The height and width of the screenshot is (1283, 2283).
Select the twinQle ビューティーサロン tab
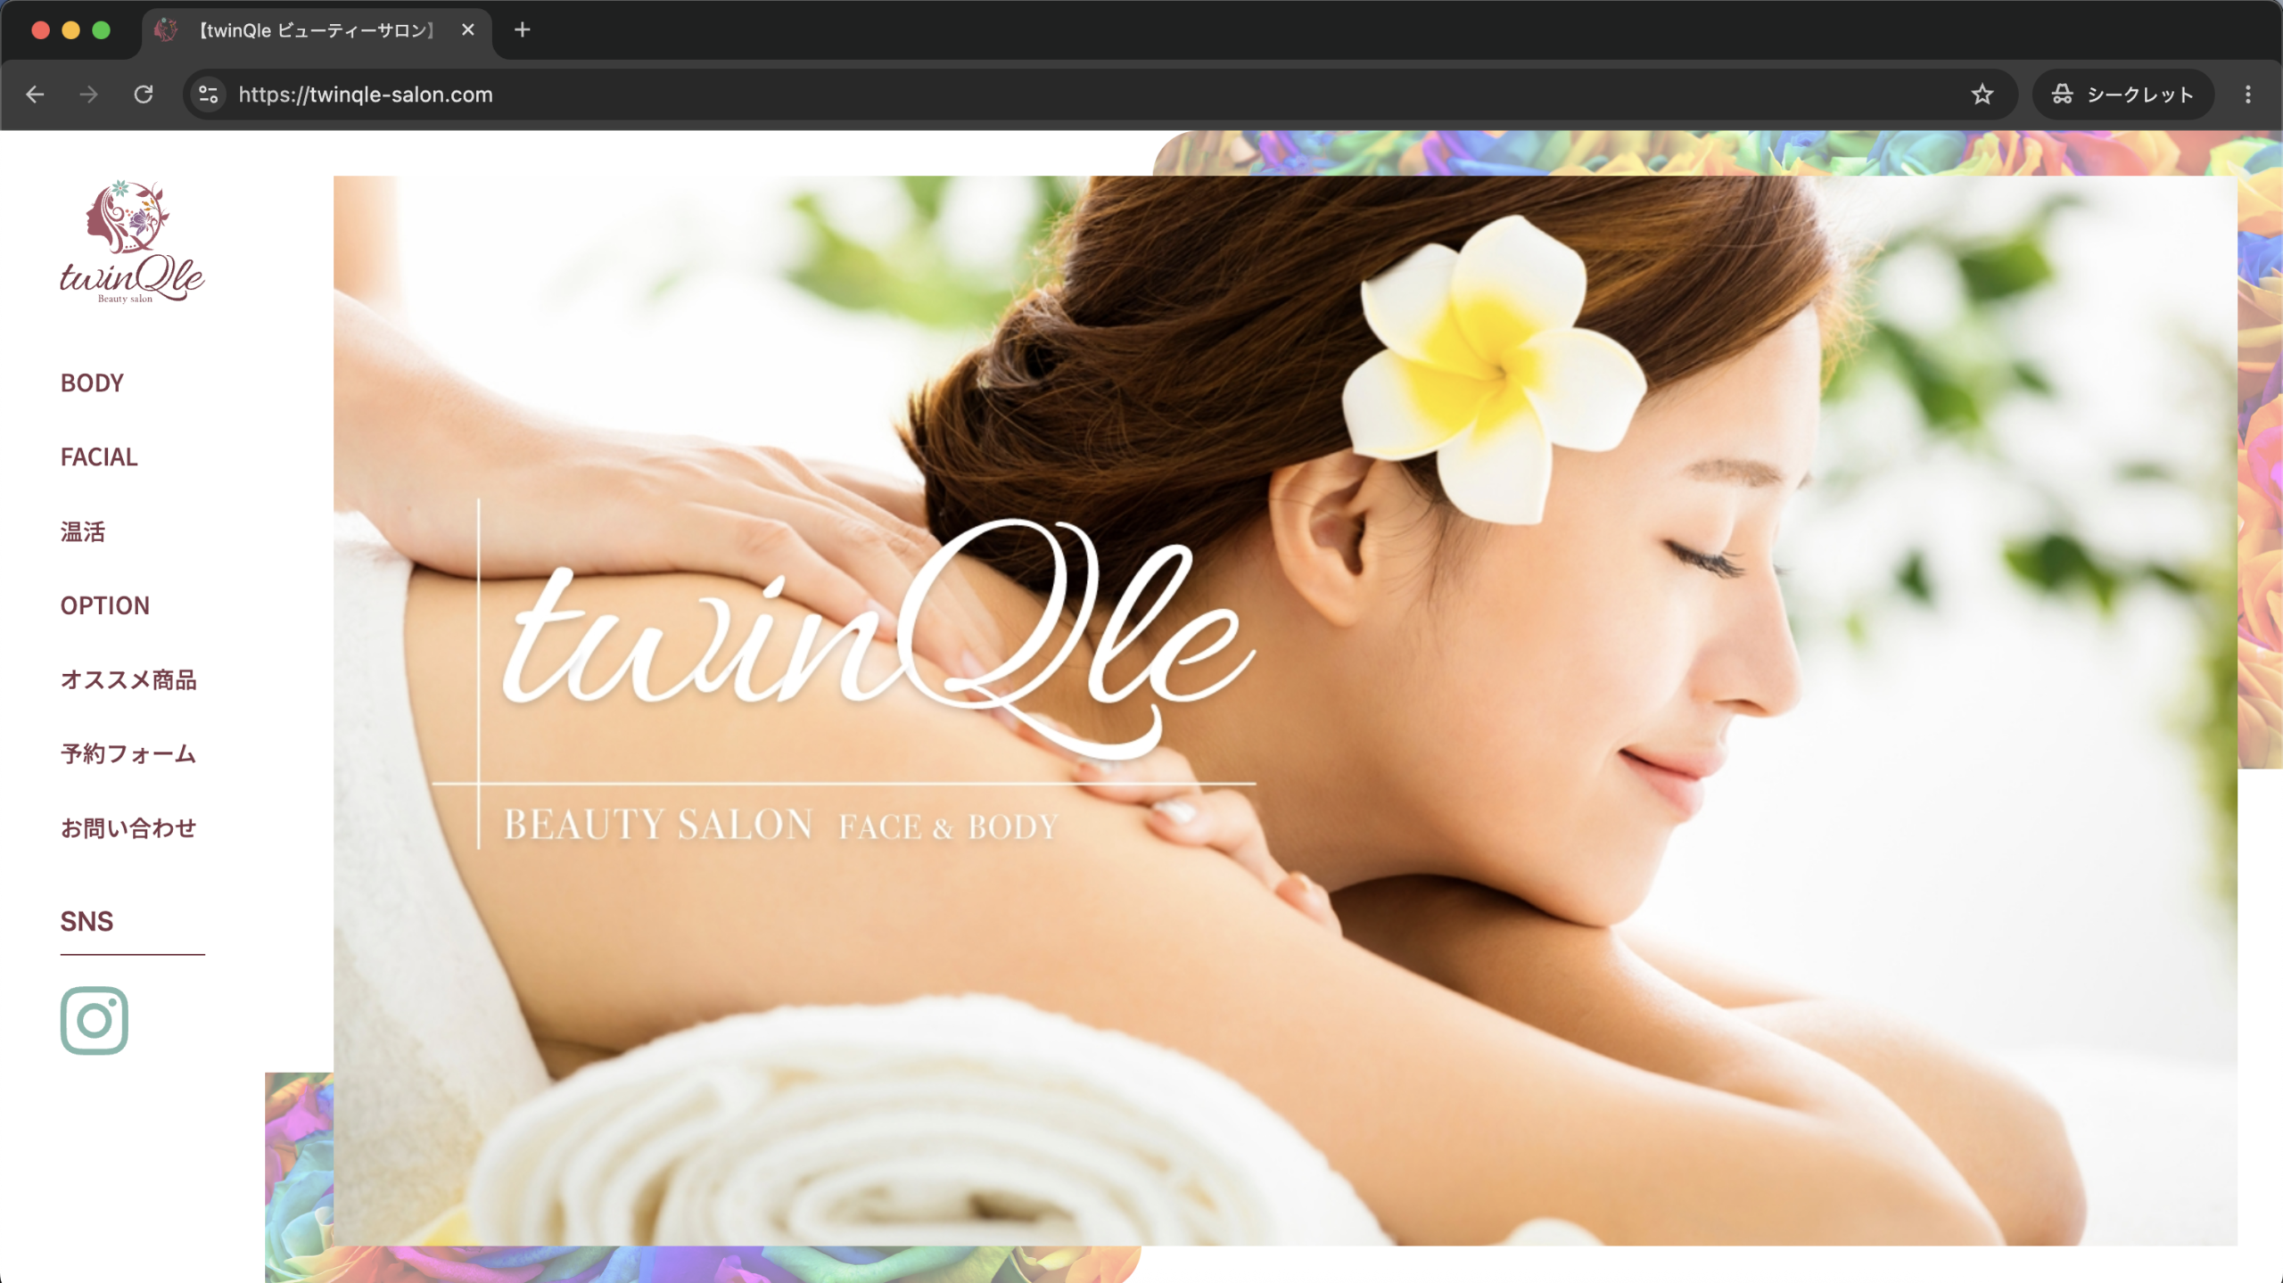click(317, 30)
